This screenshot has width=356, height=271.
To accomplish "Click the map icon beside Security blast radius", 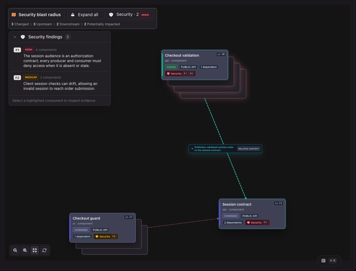I will pyautogui.click(x=14, y=15).
